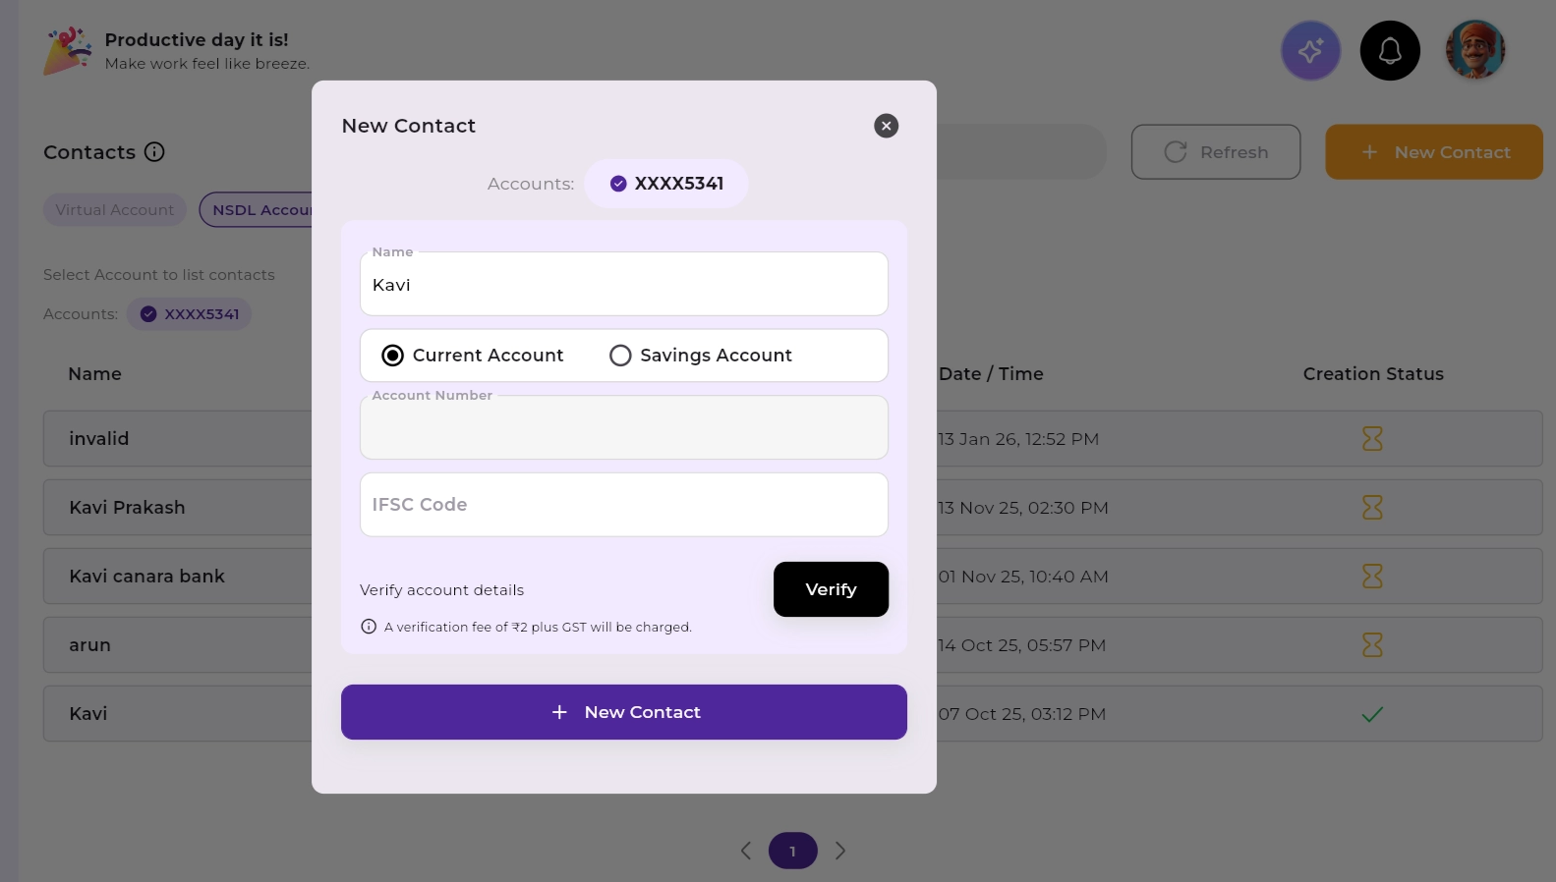This screenshot has width=1556, height=882.
Task: Go to the next page arrow
Action: (840, 851)
